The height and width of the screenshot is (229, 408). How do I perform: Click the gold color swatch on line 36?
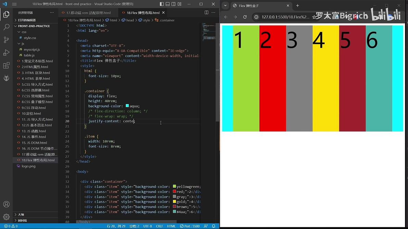[x=174, y=201]
